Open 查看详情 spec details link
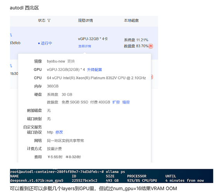Viewport: 216px width, 193px height. pyautogui.click(x=85, y=46)
